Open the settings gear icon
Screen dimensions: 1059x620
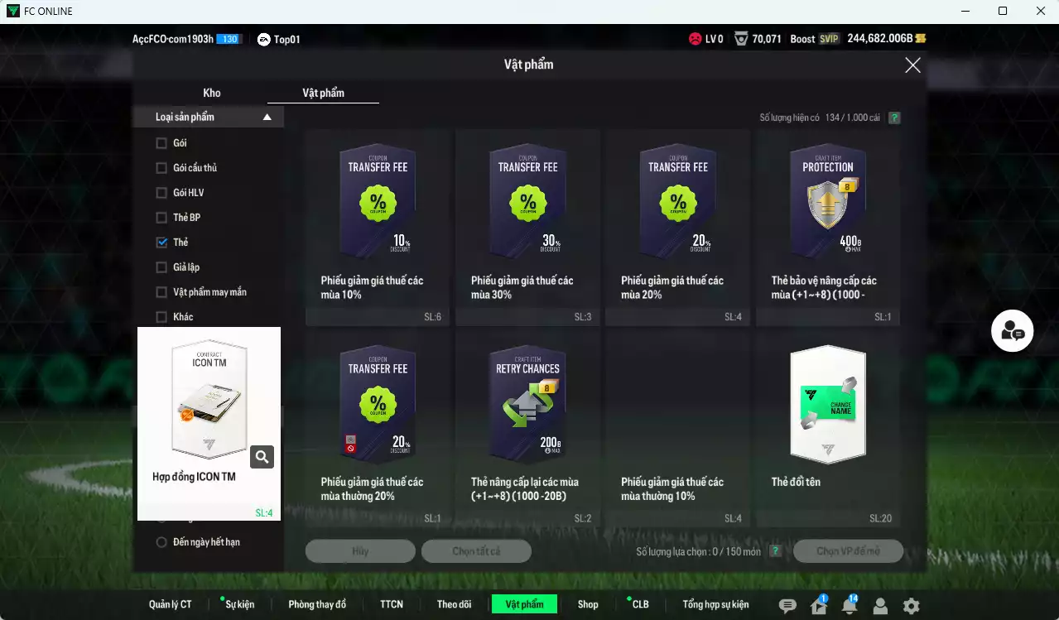point(911,606)
